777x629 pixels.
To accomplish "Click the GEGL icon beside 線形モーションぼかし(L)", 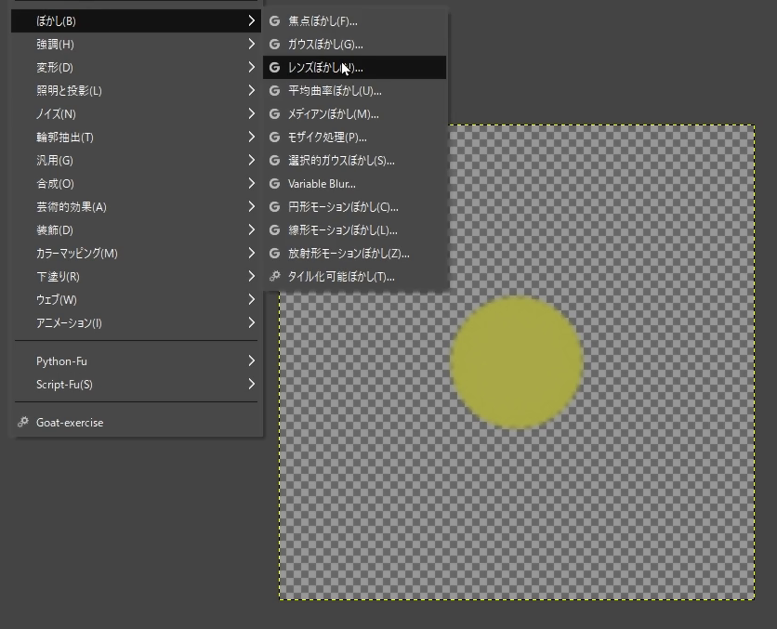I will click(x=274, y=230).
